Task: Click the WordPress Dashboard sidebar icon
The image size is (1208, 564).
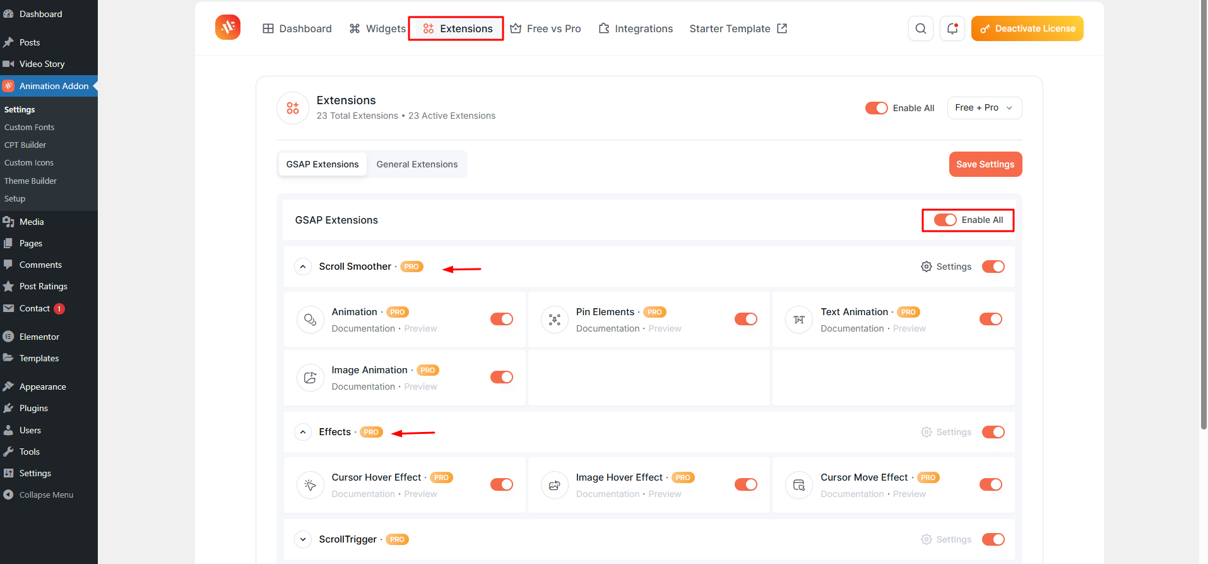Action: (x=8, y=14)
